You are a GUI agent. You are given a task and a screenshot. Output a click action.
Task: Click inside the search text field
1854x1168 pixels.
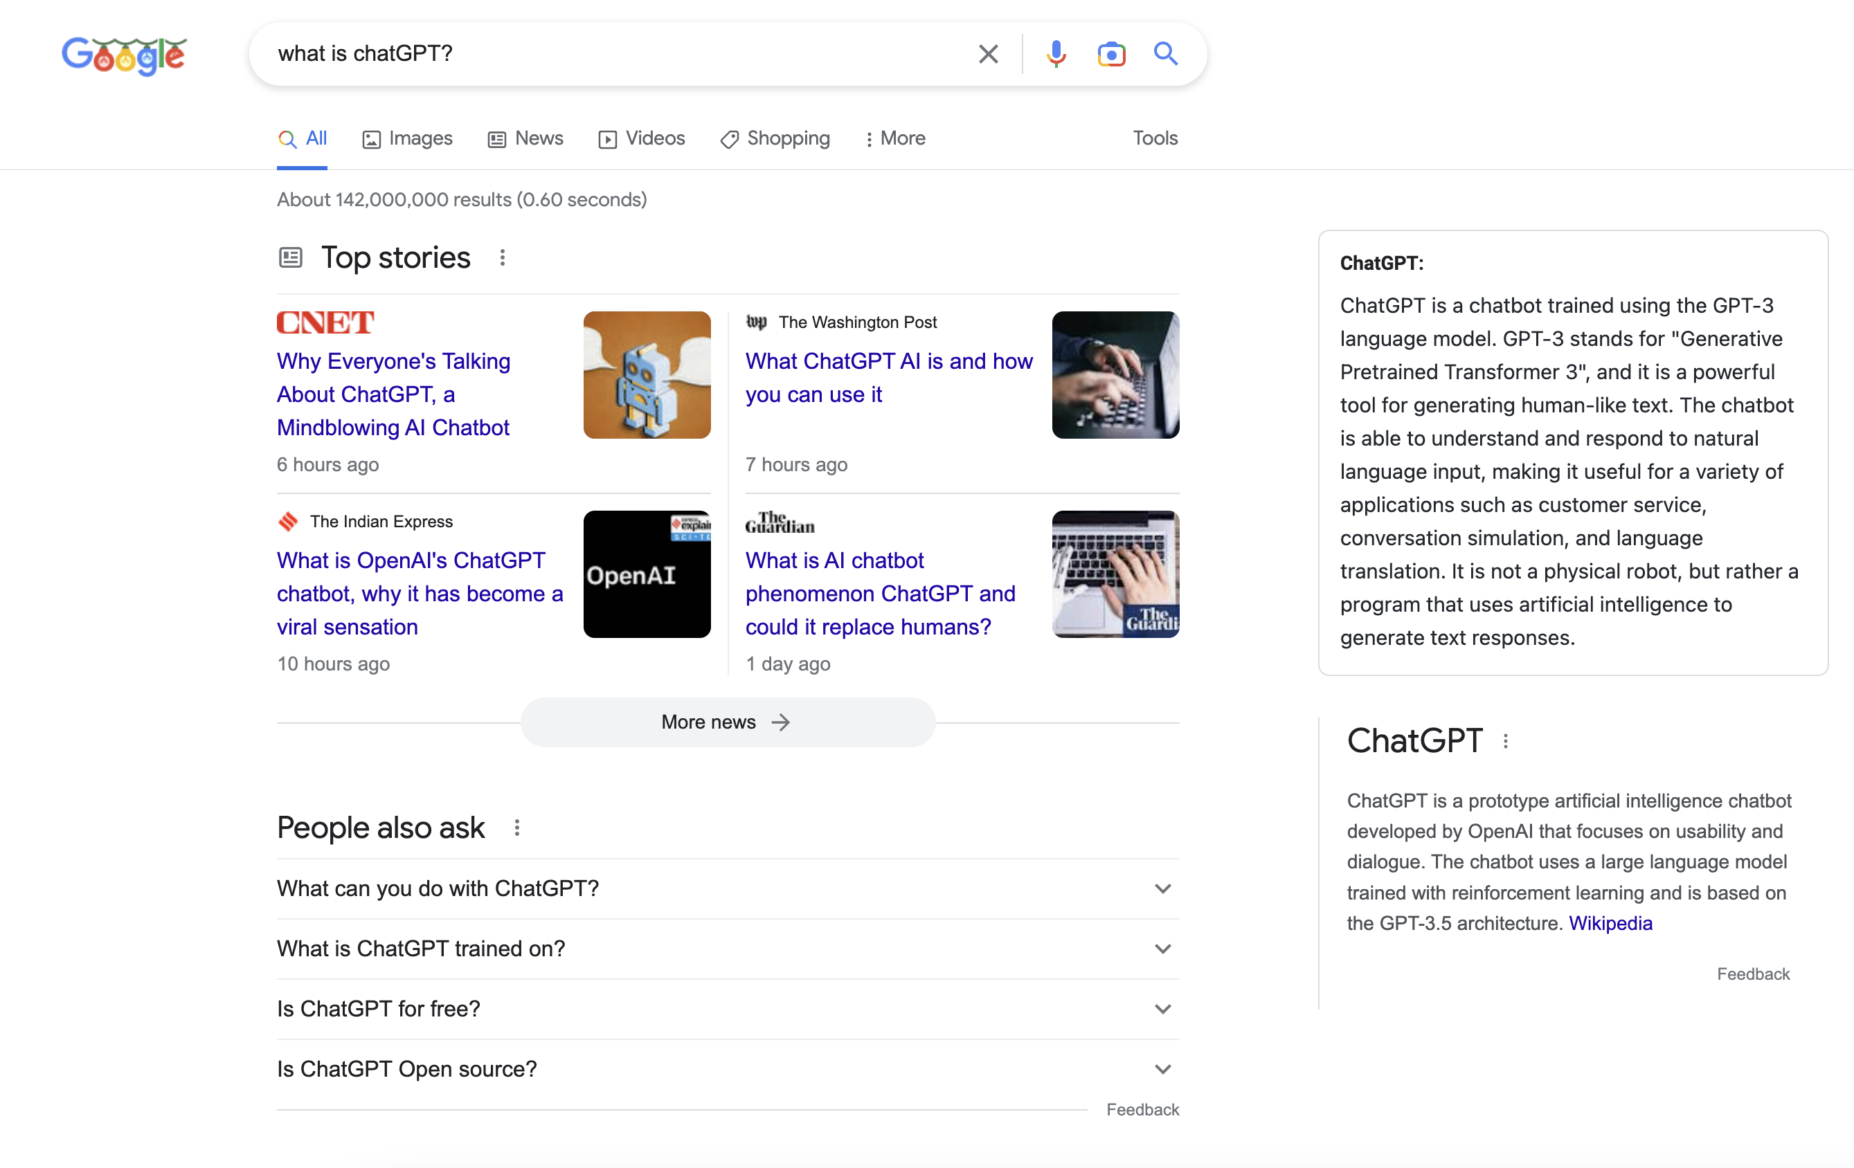coord(616,54)
